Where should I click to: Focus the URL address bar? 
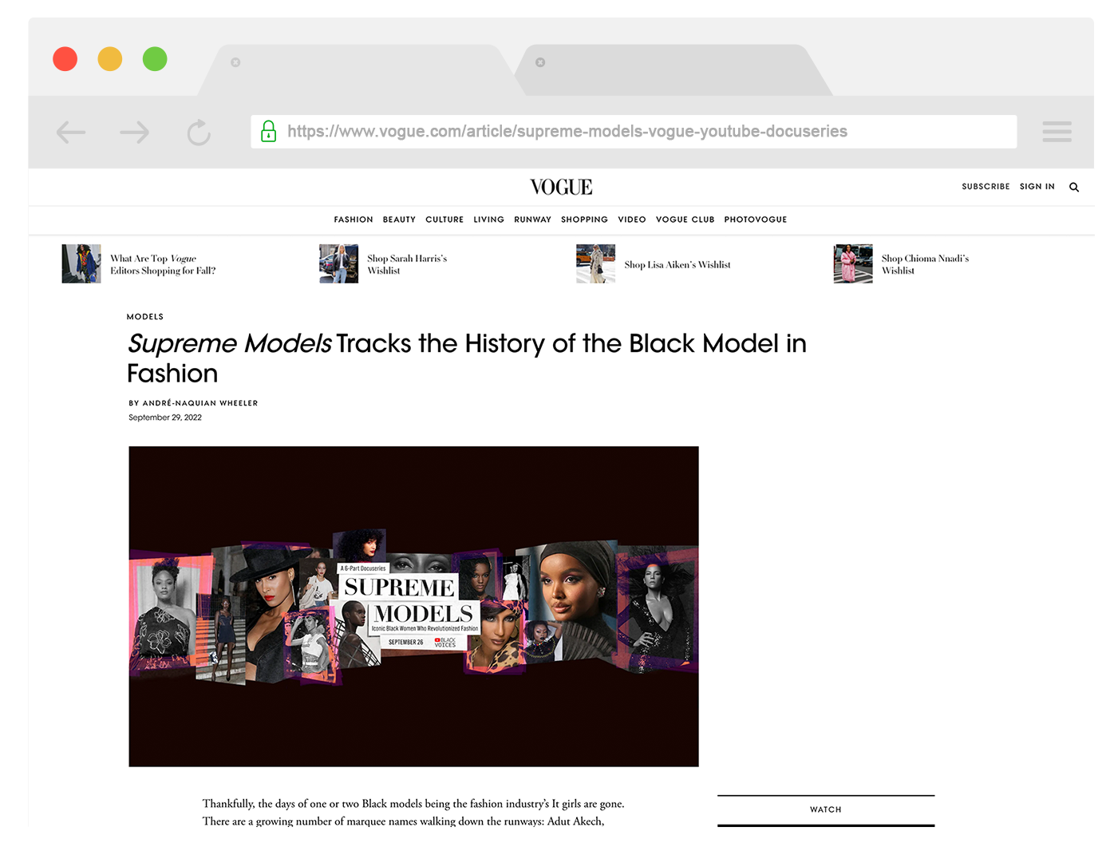point(634,132)
